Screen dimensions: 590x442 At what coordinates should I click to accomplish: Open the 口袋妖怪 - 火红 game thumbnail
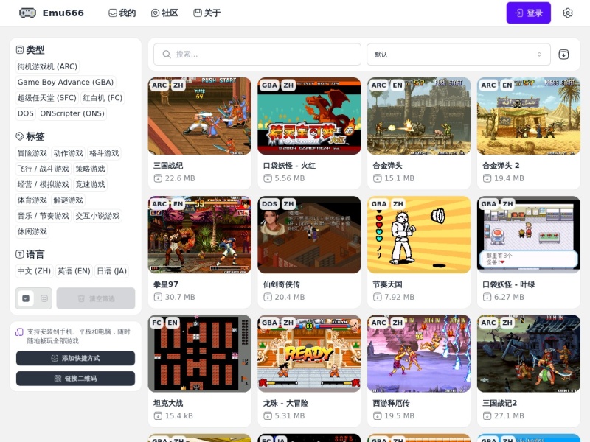pos(309,116)
